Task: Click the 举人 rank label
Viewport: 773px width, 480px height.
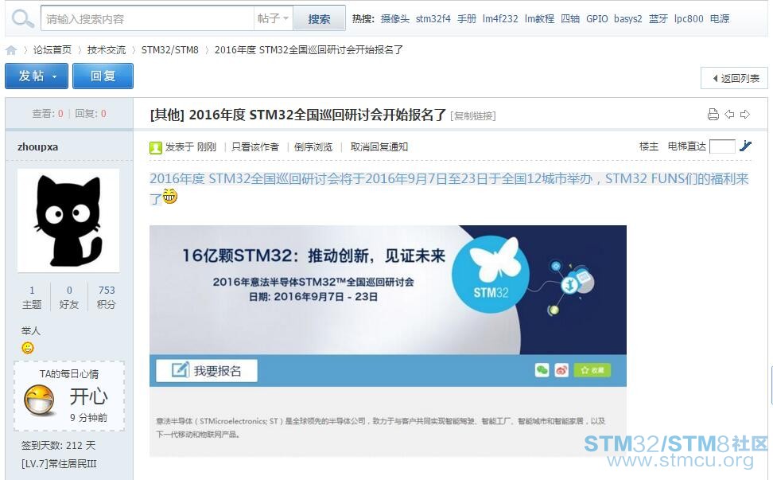Action: point(30,330)
